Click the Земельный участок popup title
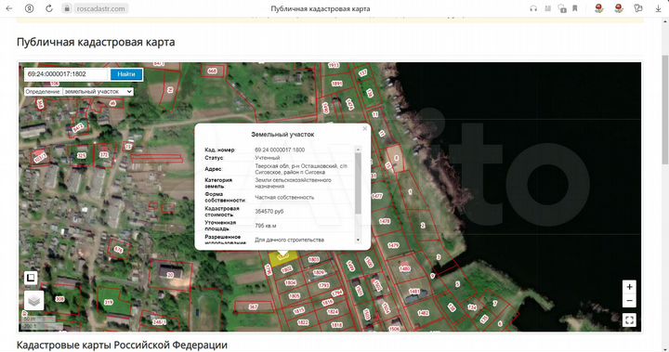This screenshot has height=352, width=669. 282,135
